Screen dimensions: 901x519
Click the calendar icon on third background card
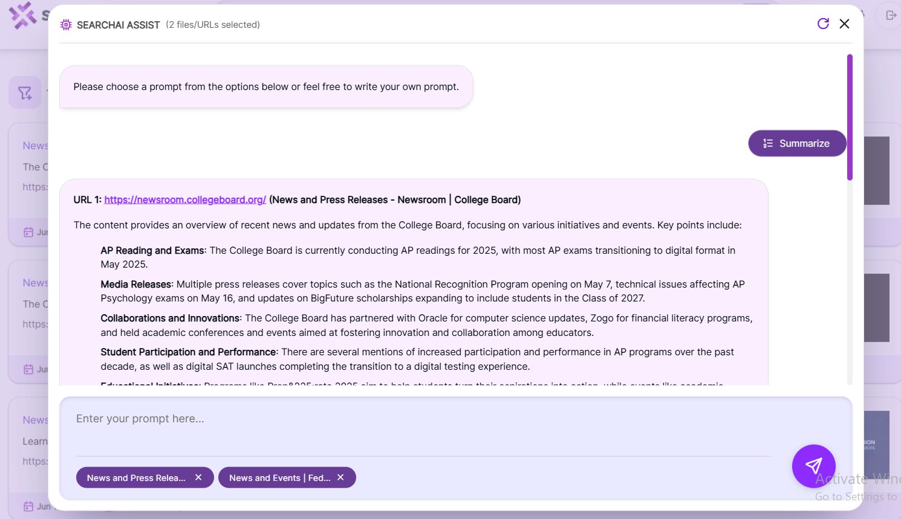(x=28, y=506)
